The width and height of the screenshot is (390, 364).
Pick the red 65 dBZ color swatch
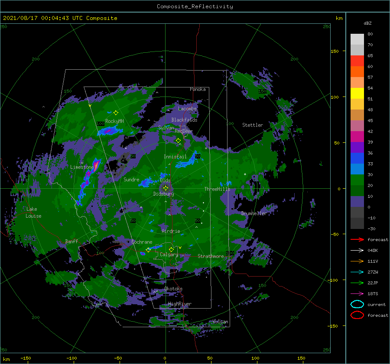coord(357,61)
